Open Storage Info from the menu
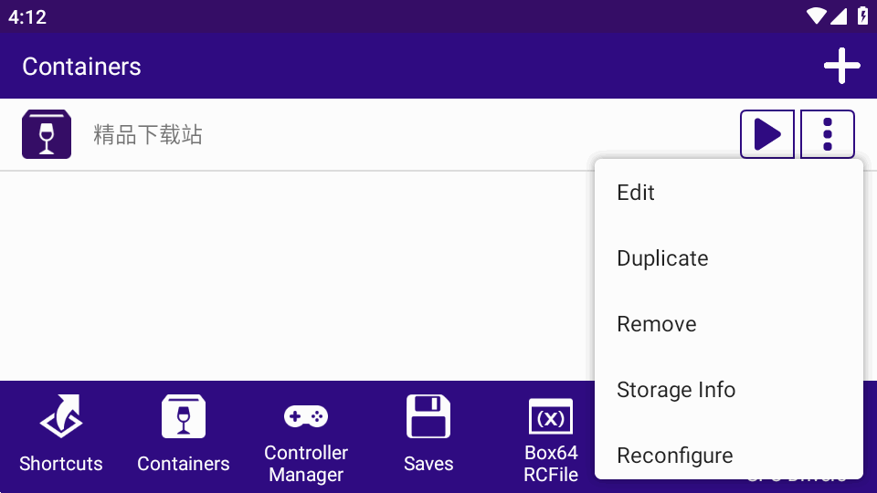Image resolution: width=877 pixels, height=493 pixels. (x=676, y=390)
